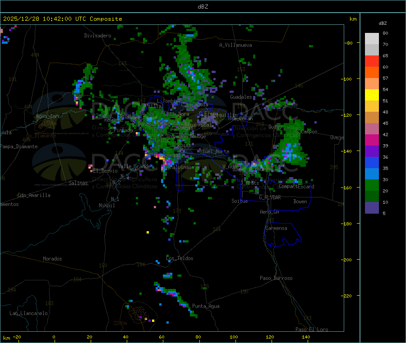The image size is (406, 343).
Task: Click the blue 35-36 dBZ legend swatch
Action: [x=372, y=162]
